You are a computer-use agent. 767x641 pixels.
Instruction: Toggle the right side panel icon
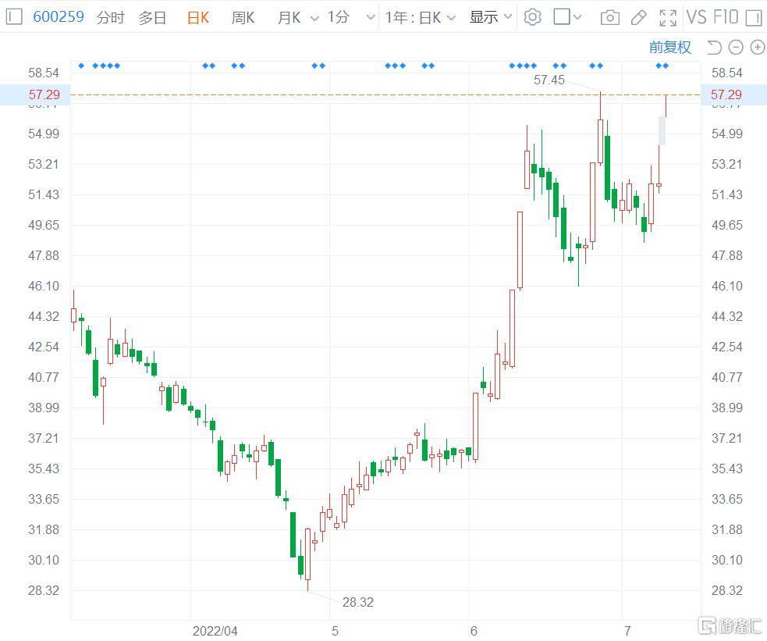pyautogui.click(x=754, y=18)
